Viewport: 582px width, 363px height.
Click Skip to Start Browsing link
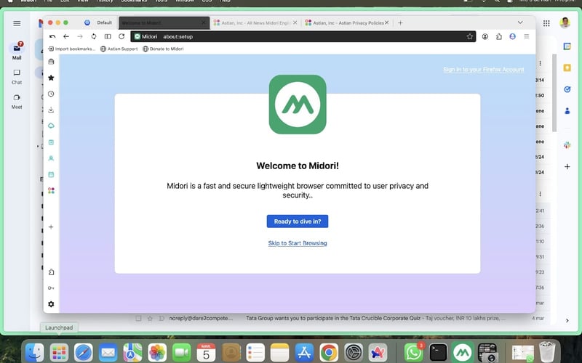coord(298,243)
